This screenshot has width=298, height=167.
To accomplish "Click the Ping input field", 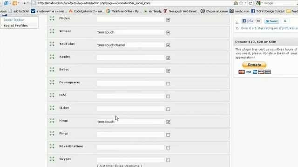I will pyautogui.click(x=130, y=135).
